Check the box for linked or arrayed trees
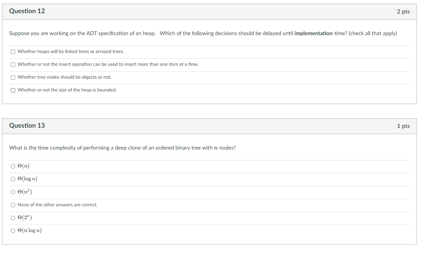The height and width of the screenshot is (259, 425). (13, 52)
